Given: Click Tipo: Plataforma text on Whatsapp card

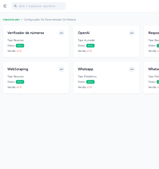Looking at the screenshot, I should pos(87,77).
